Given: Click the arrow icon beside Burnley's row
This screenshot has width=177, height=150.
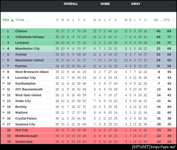Looking at the screenshot, I should click(x=4, y=107).
